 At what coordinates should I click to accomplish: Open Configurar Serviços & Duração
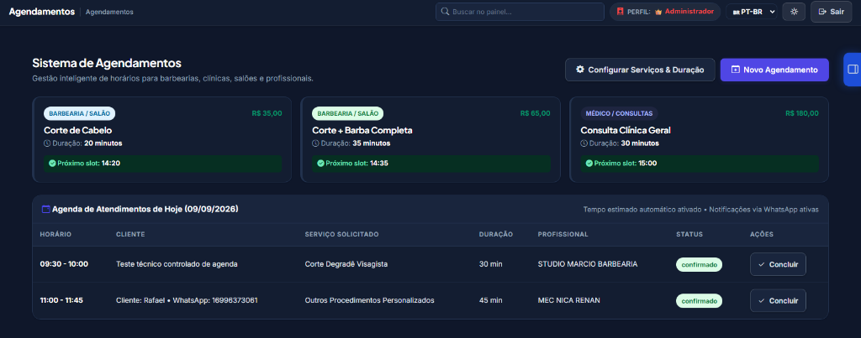(x=640, y=70)
